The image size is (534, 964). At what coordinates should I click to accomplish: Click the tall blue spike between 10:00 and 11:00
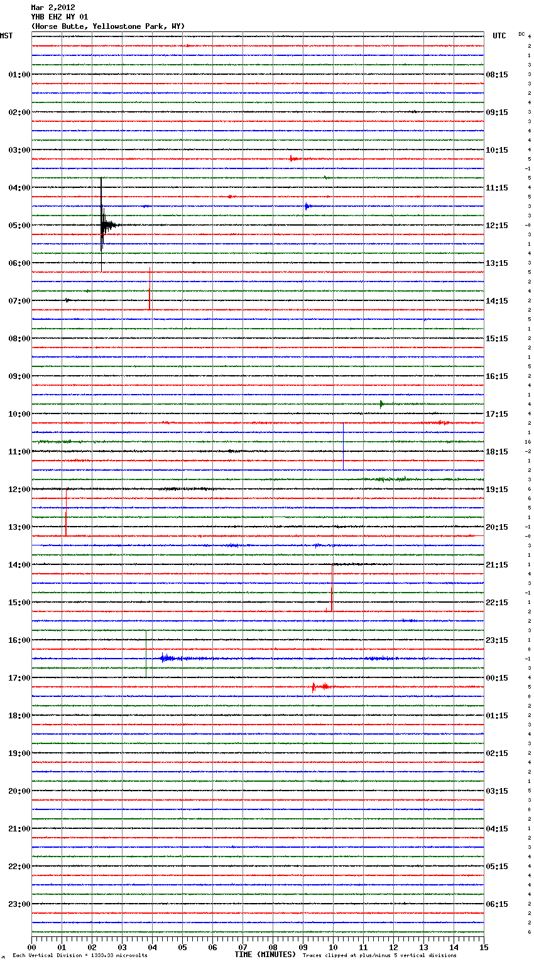(343, 446)
